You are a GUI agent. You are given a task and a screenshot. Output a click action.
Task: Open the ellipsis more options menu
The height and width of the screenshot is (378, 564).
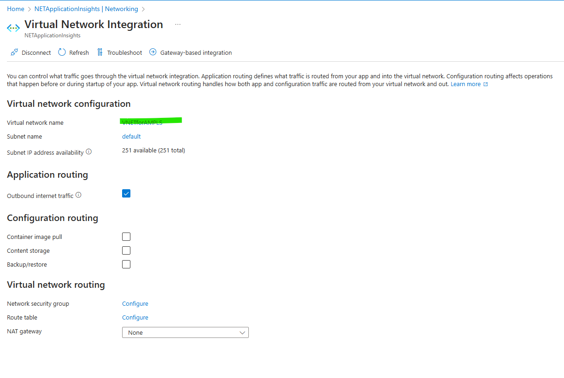178,25
